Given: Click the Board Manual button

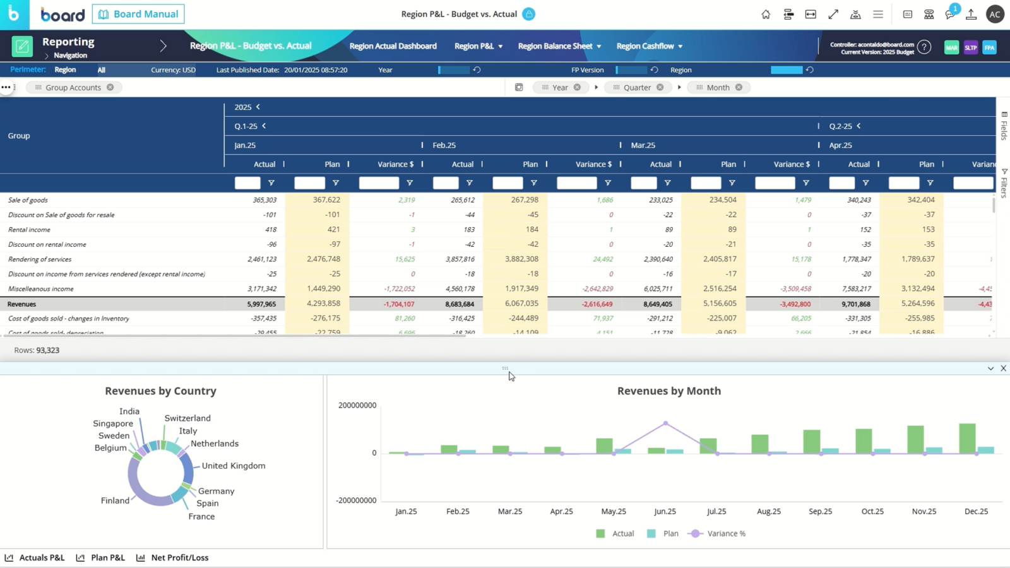Looking at the screenshot, I should pyautogui.click(x=138, y=14).
